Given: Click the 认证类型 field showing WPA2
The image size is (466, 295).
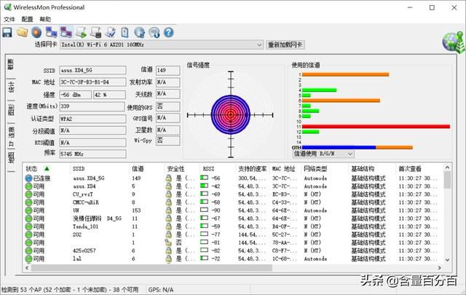Looking at the screenshot, I should (x=92, y=119).
